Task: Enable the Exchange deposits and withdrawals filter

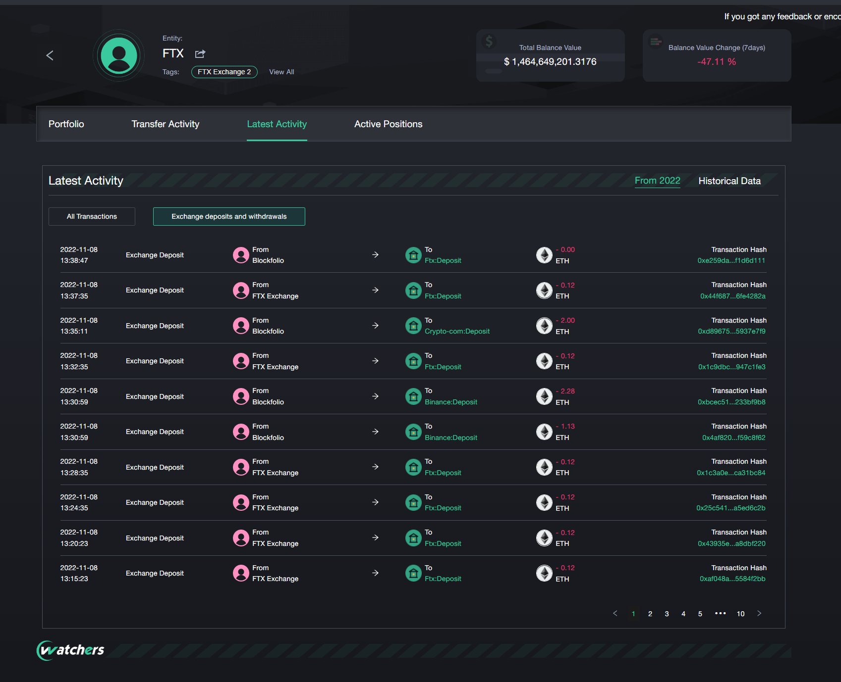Action: point(229,216)
